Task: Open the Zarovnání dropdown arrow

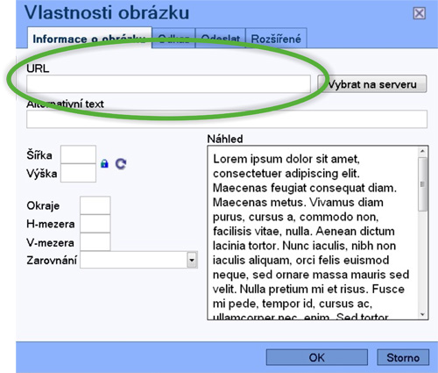Action: 192,260
